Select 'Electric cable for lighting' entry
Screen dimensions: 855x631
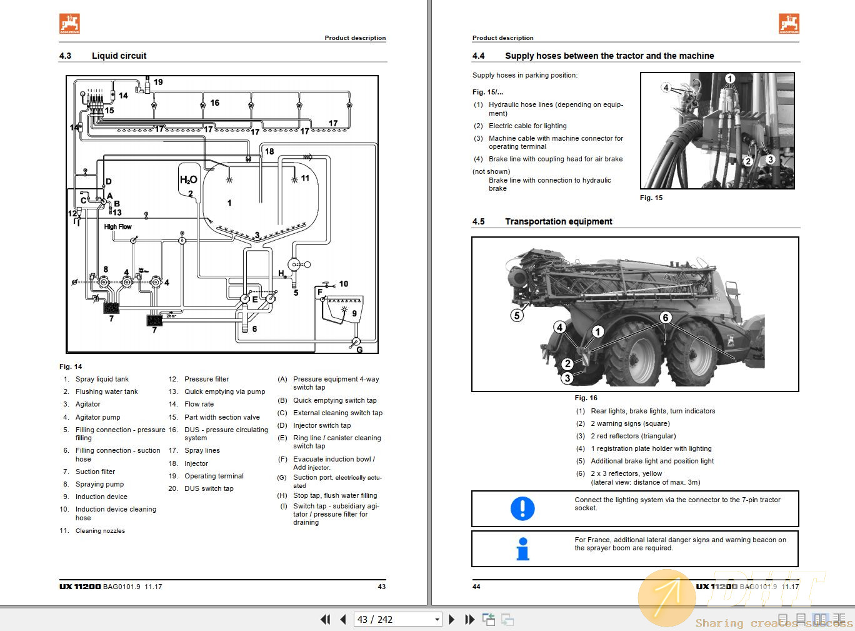click(x=527, y=126)
